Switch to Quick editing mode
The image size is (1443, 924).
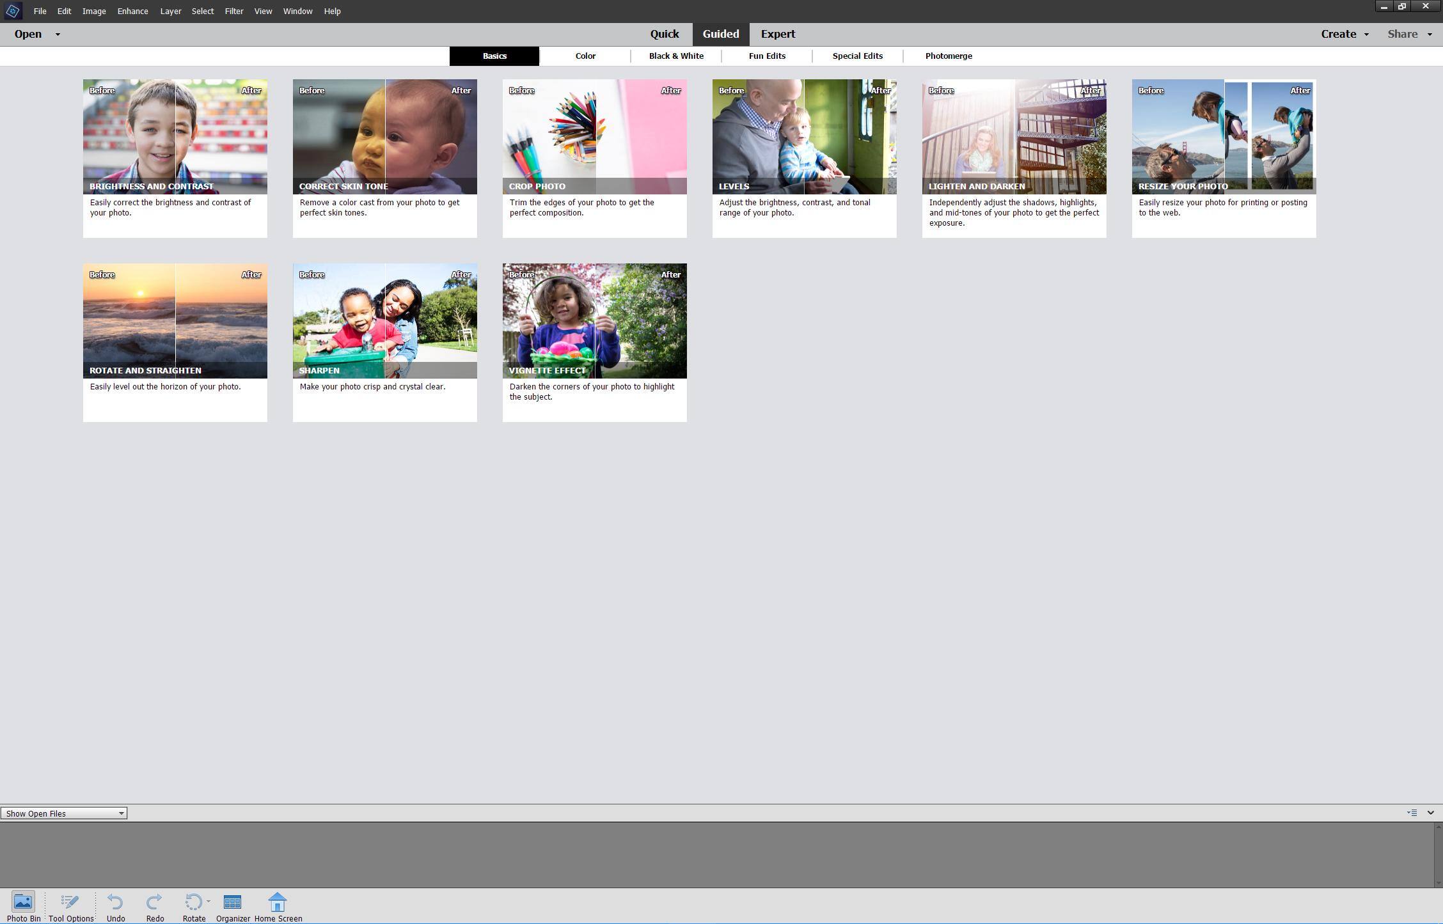(x=664, y=34)
